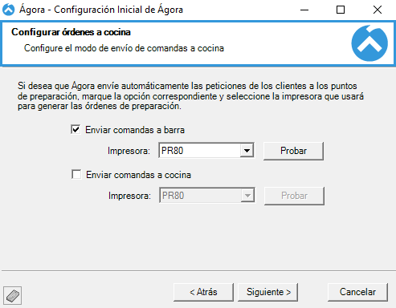The height and width of the screenshot is (308, 396).
Task: Continue with the Siguiente button
Action: pyautogui.click(x=267, y=292)
